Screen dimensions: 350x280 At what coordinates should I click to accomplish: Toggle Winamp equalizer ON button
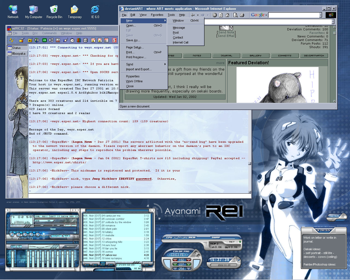click(x=13, y=246)
